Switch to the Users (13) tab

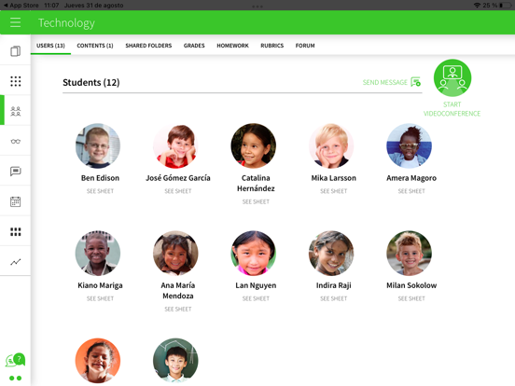coord(50,46)
